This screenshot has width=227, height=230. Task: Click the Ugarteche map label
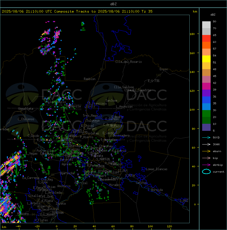tap(67, 173)
